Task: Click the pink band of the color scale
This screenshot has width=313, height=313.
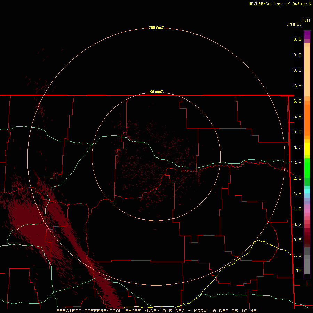Action: pos(307,211)
